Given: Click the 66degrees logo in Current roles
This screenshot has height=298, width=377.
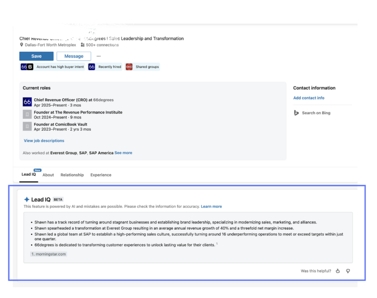Looking at the screenshot, I should (x=27, y=102).
